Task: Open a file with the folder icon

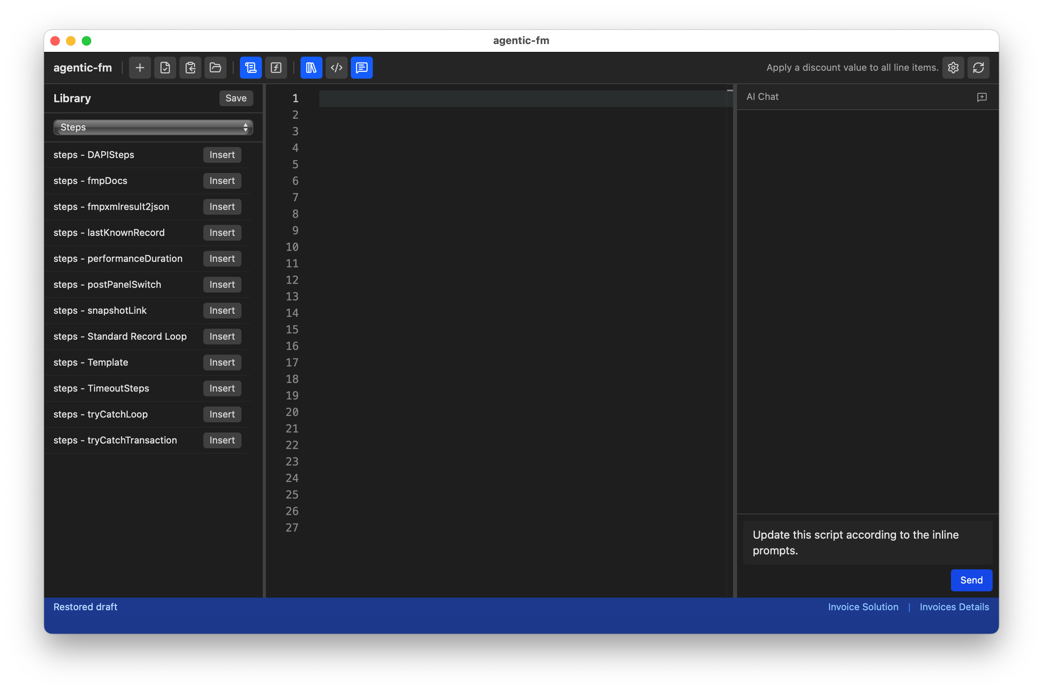Action: (x=215, y=68)
